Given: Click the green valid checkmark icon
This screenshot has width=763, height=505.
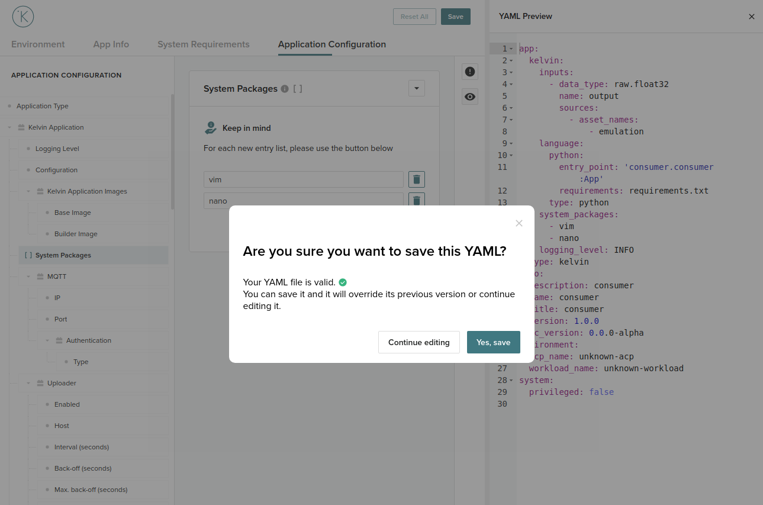Looking at the screenshot, I should 343,282.
